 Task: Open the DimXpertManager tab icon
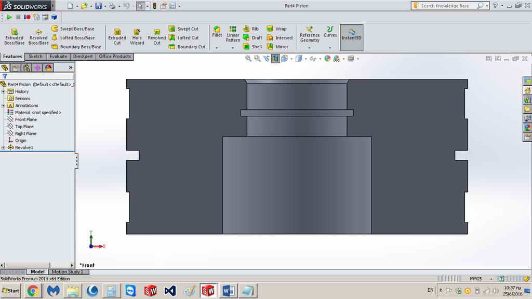tap(37, 68)
